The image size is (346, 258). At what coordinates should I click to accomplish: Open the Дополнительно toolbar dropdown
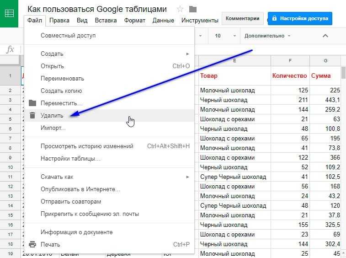267,36
